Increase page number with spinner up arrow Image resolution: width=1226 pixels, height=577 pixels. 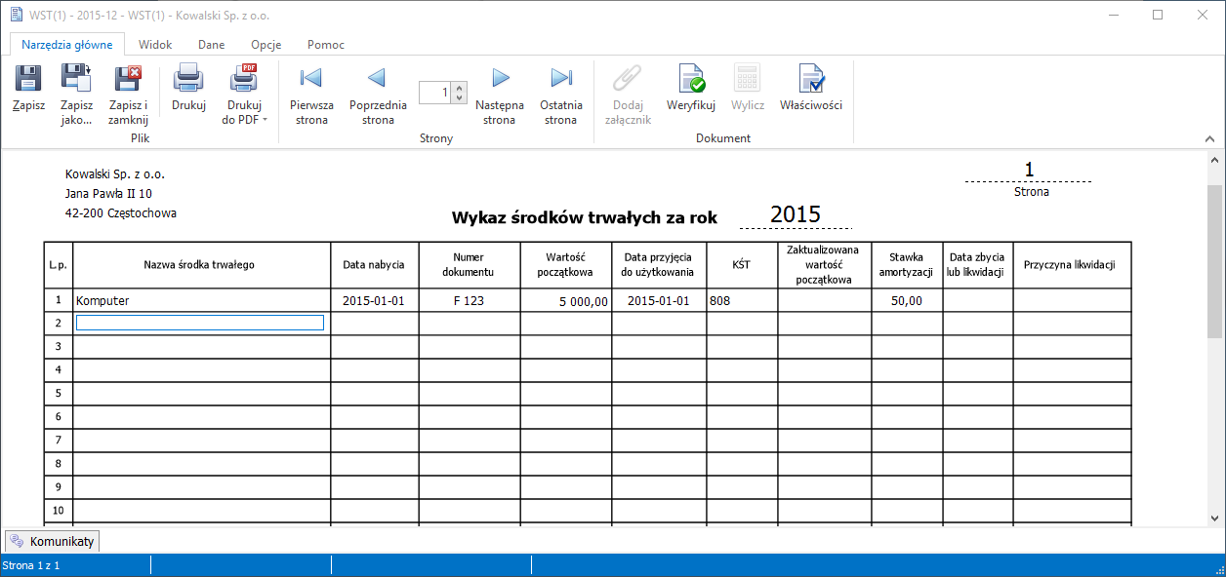(x=461, y=88)
